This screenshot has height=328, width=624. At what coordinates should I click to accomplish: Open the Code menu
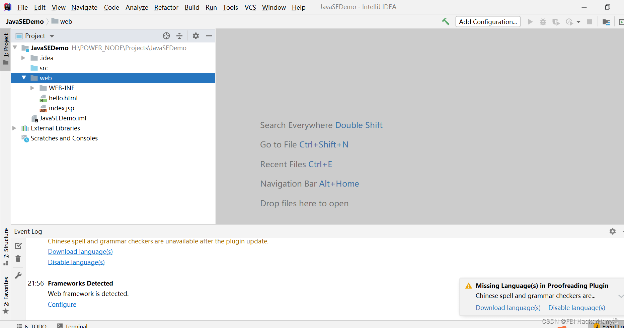(x=111, y=7)
